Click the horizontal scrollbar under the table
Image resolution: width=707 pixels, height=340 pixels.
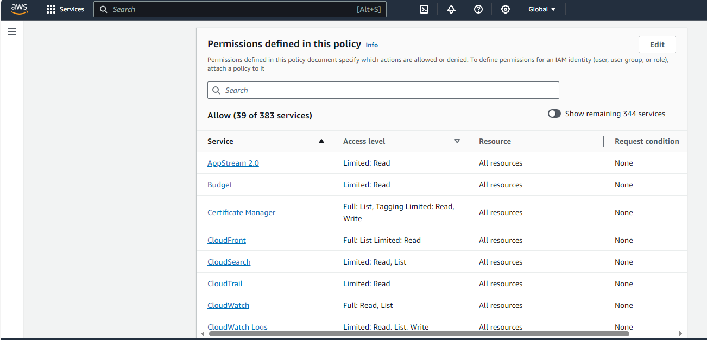pos(419,334)
